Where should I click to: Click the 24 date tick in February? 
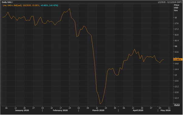tap(70, 108)
